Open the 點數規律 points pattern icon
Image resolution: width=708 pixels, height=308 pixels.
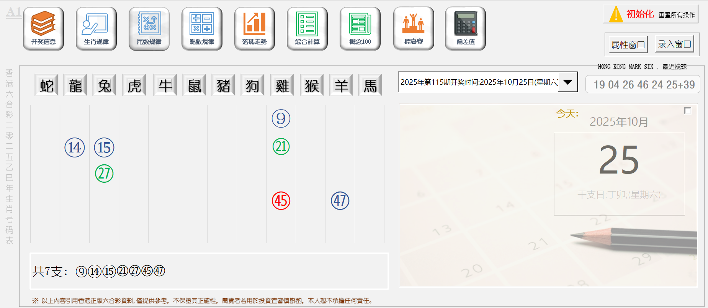point(202,28)
